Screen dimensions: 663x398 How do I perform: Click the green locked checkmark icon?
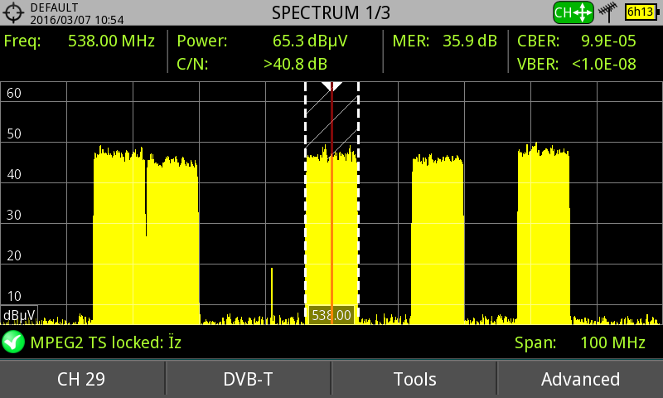coord(13,342)
